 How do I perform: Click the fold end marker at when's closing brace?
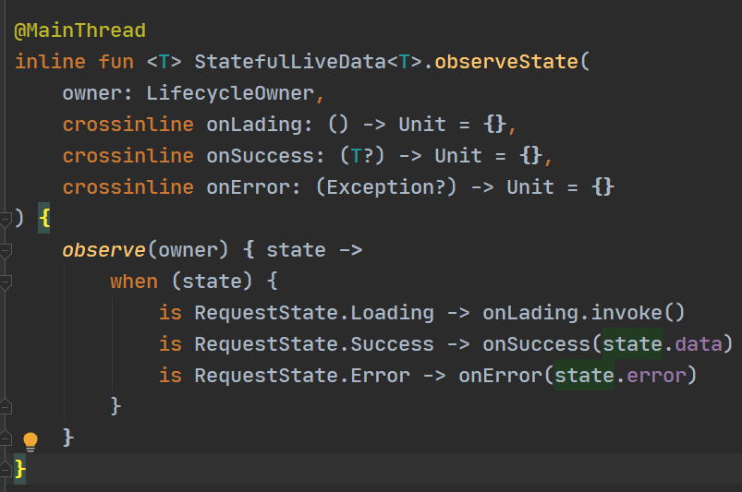click(x=6, y=406)
